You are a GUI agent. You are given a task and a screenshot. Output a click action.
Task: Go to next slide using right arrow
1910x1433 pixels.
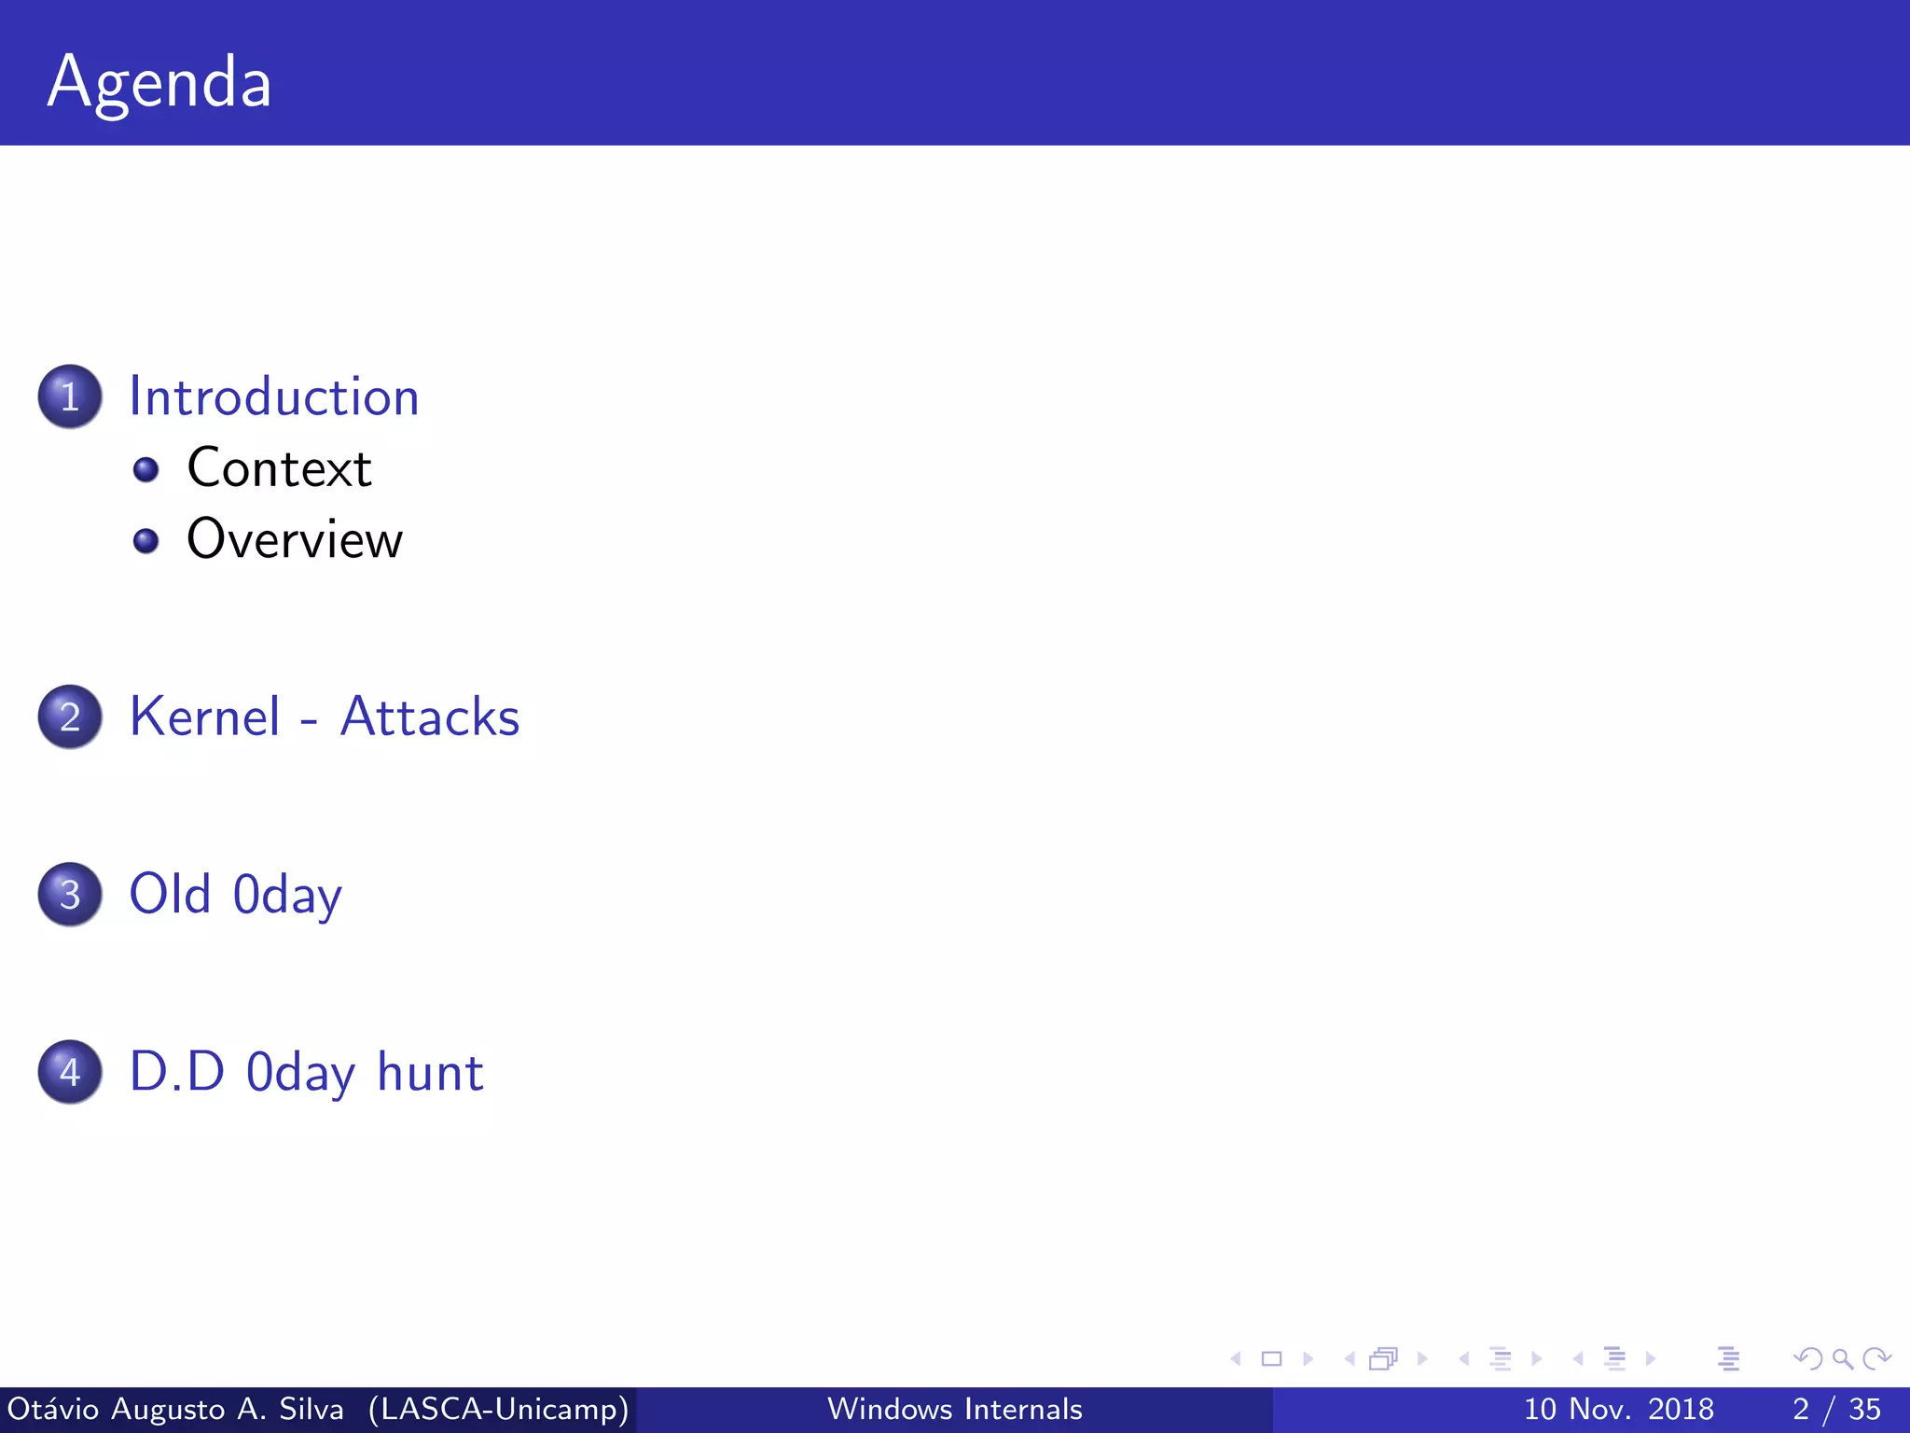(x=1308, y=1358)
